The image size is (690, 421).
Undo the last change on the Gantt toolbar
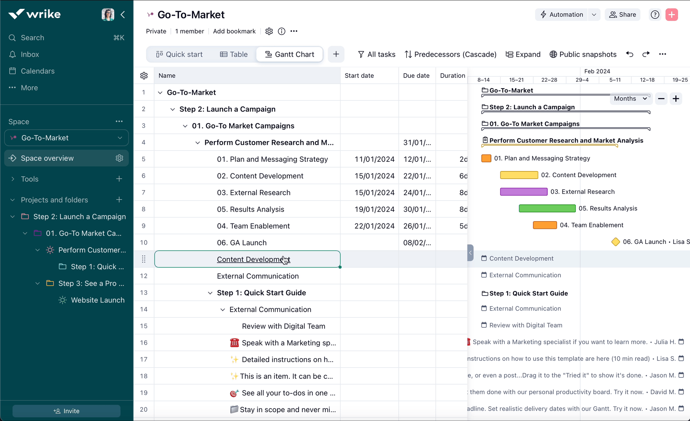tap(629, 54)
